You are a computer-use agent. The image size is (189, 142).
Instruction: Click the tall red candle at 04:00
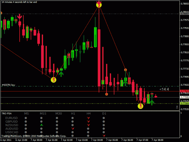point(99,58)
